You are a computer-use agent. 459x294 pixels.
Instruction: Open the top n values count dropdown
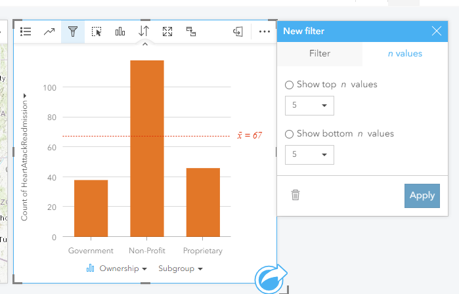pyautogui.click(x=309, y=106)
